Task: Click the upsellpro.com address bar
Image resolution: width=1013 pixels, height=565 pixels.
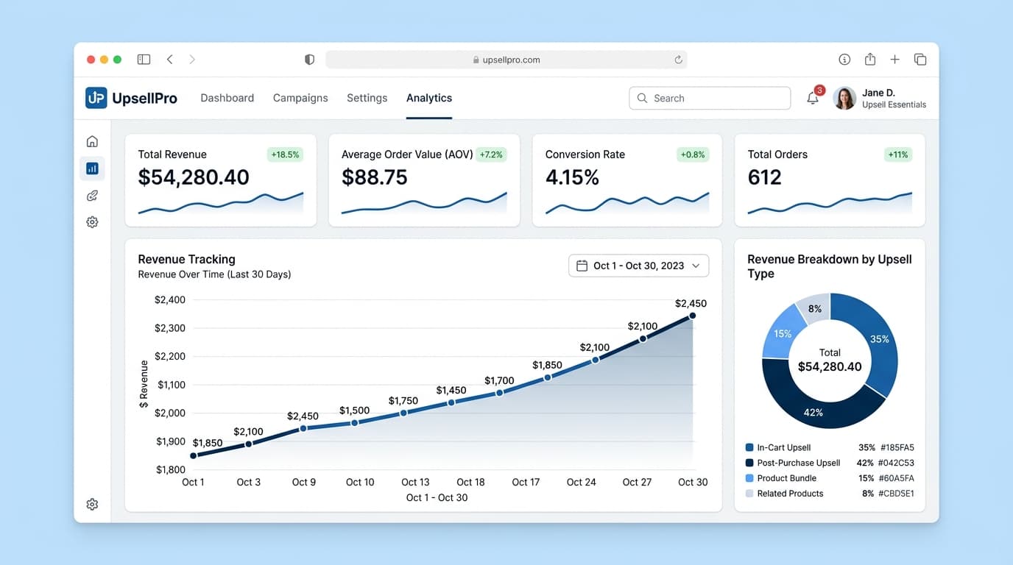Action: tap(506, 60)
